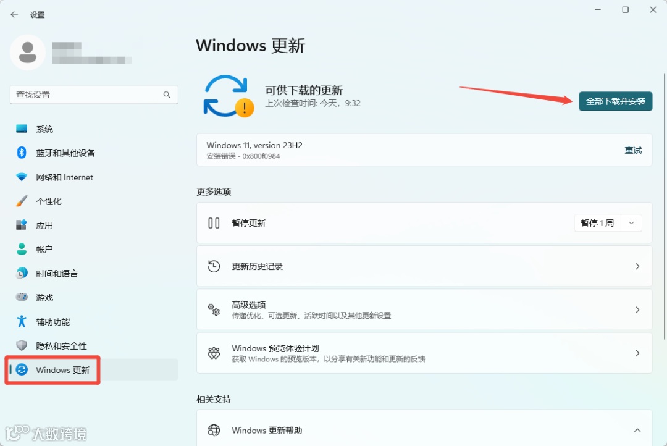
Task: Open Windows 预览体验计划
Action: [x=424, y=353]
